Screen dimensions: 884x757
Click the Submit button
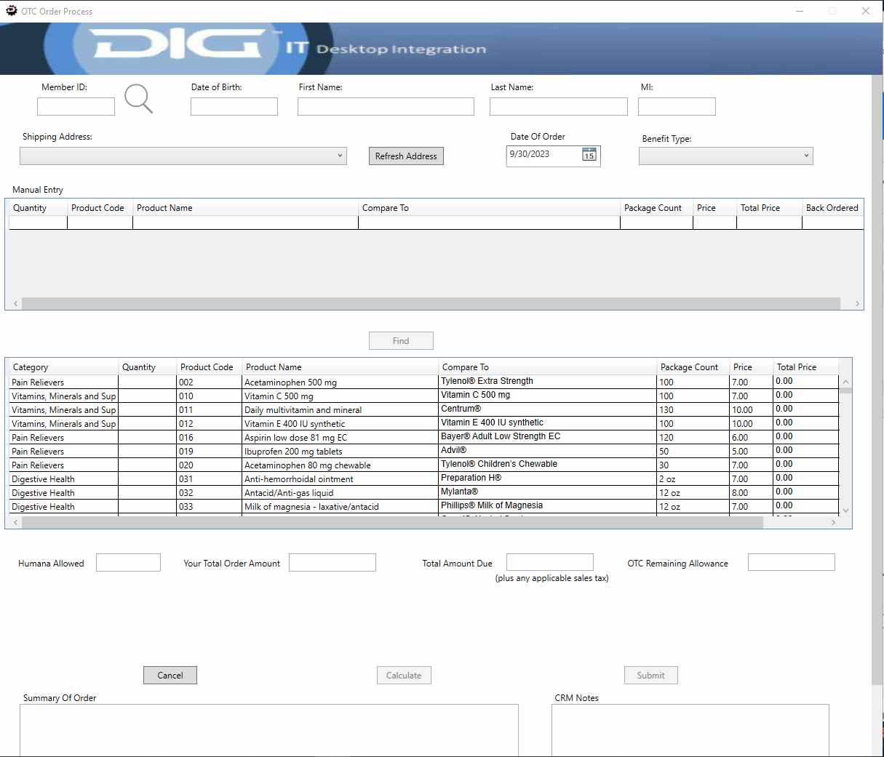[650, 676]
